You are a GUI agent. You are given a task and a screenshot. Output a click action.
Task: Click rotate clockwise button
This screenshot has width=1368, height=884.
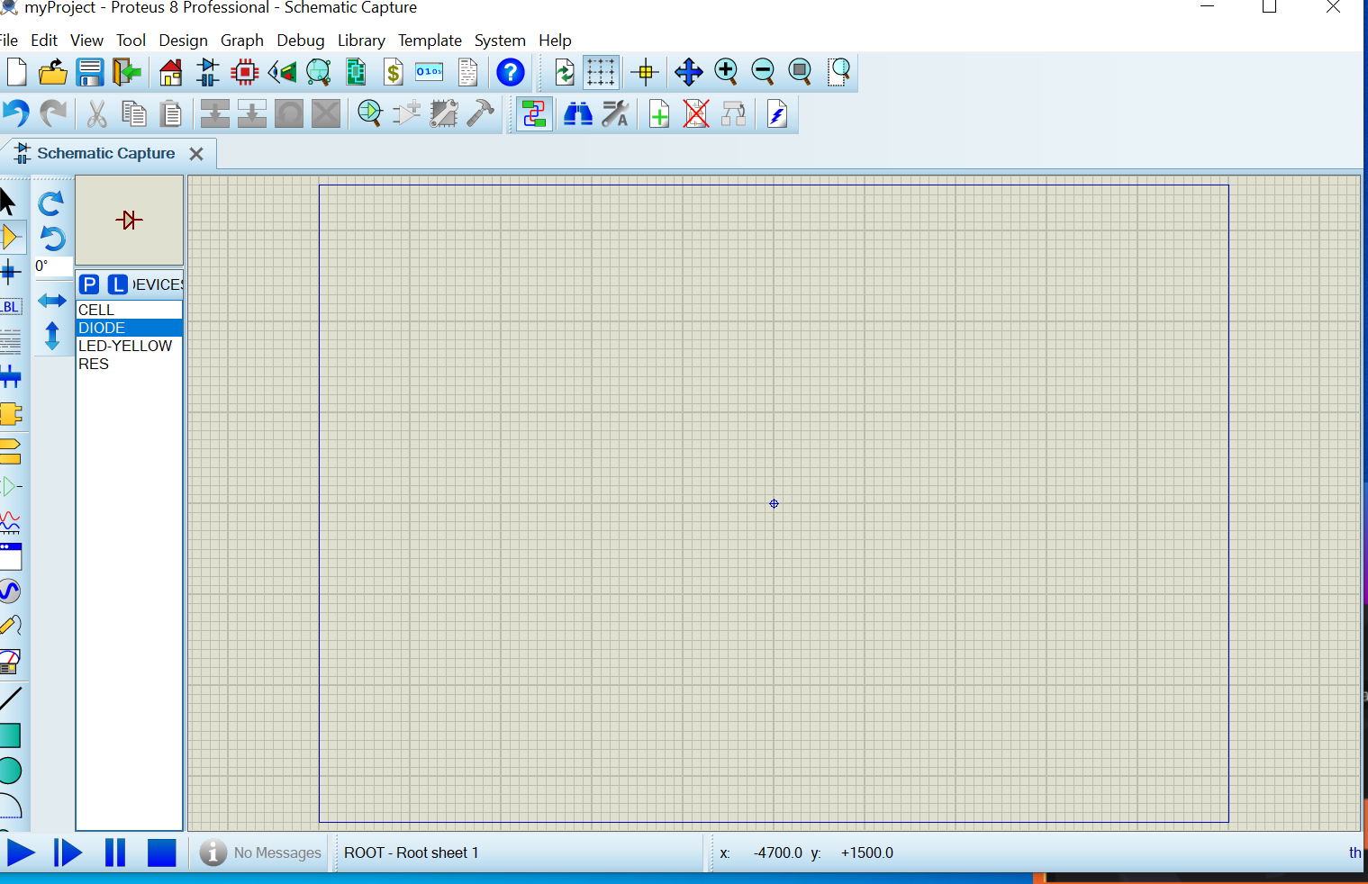[51, 203]
